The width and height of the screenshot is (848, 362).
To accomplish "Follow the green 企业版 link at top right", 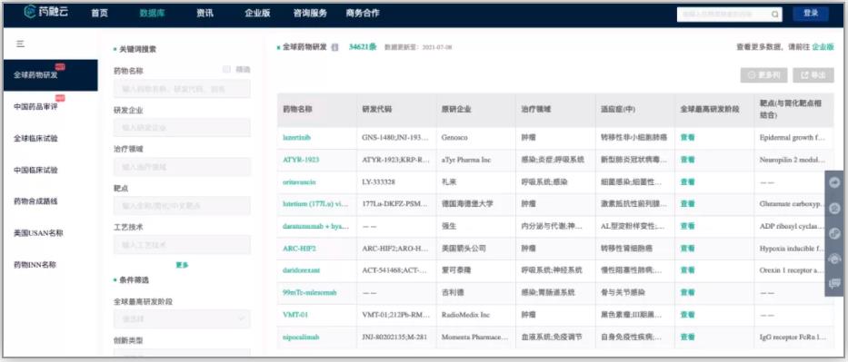I will pos(823,47).
